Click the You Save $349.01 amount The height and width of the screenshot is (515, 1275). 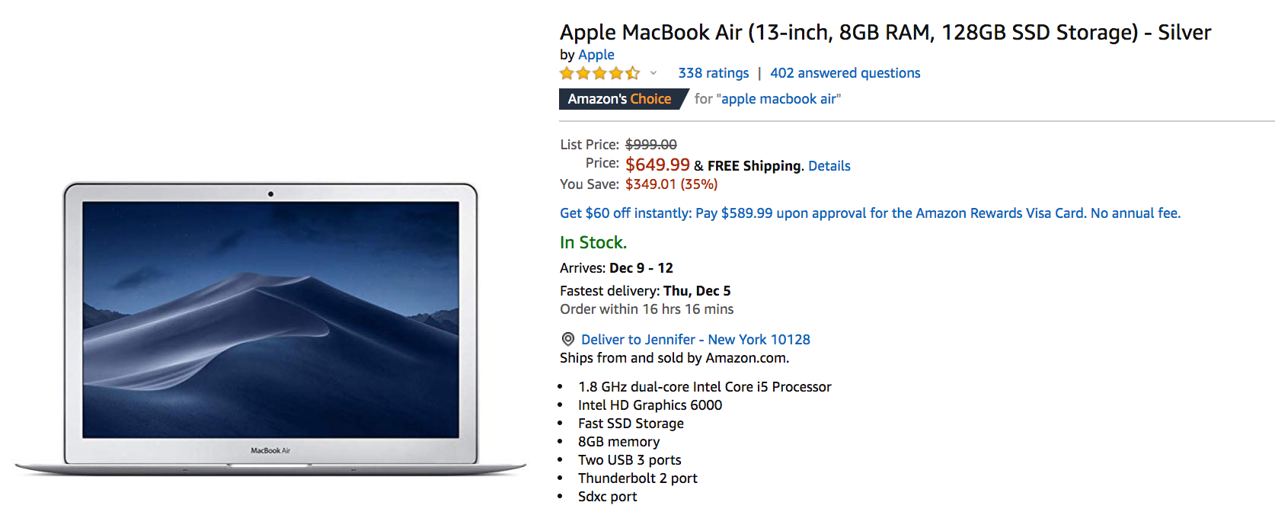pos(671,184)
